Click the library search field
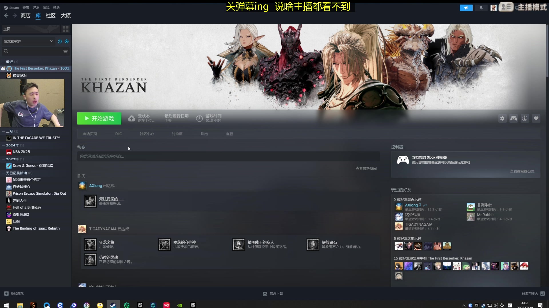 point(31,51)
